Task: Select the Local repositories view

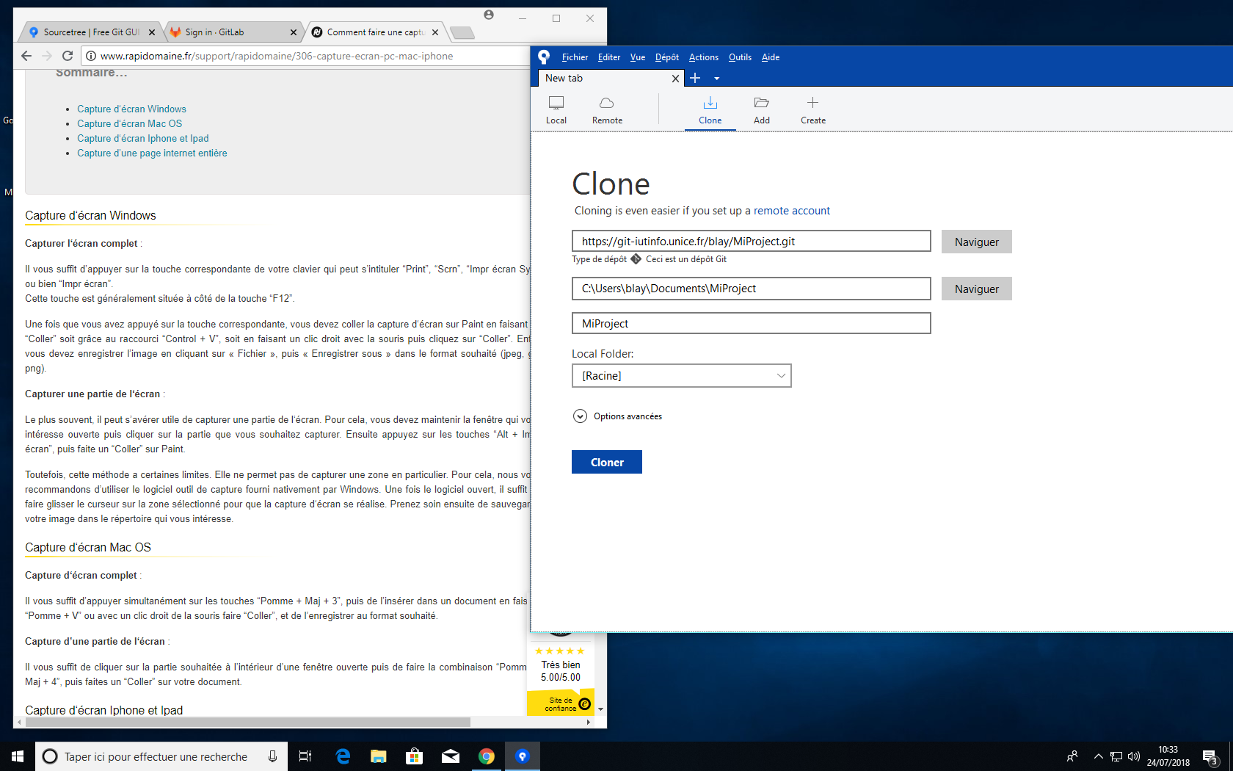Action: coord(556,109)
